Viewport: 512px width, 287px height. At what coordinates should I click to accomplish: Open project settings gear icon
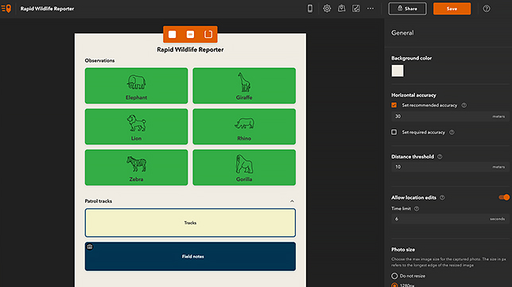[327, 9]
